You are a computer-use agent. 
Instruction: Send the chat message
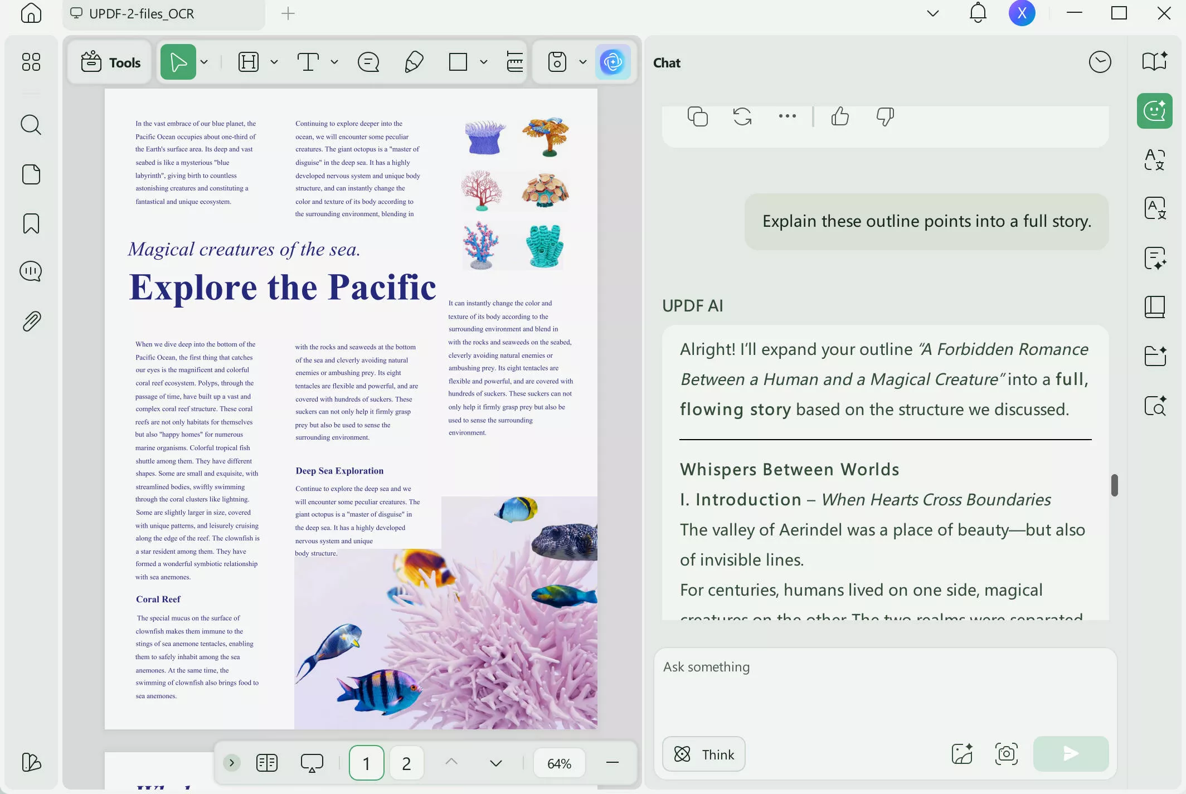click(1070, 754)
